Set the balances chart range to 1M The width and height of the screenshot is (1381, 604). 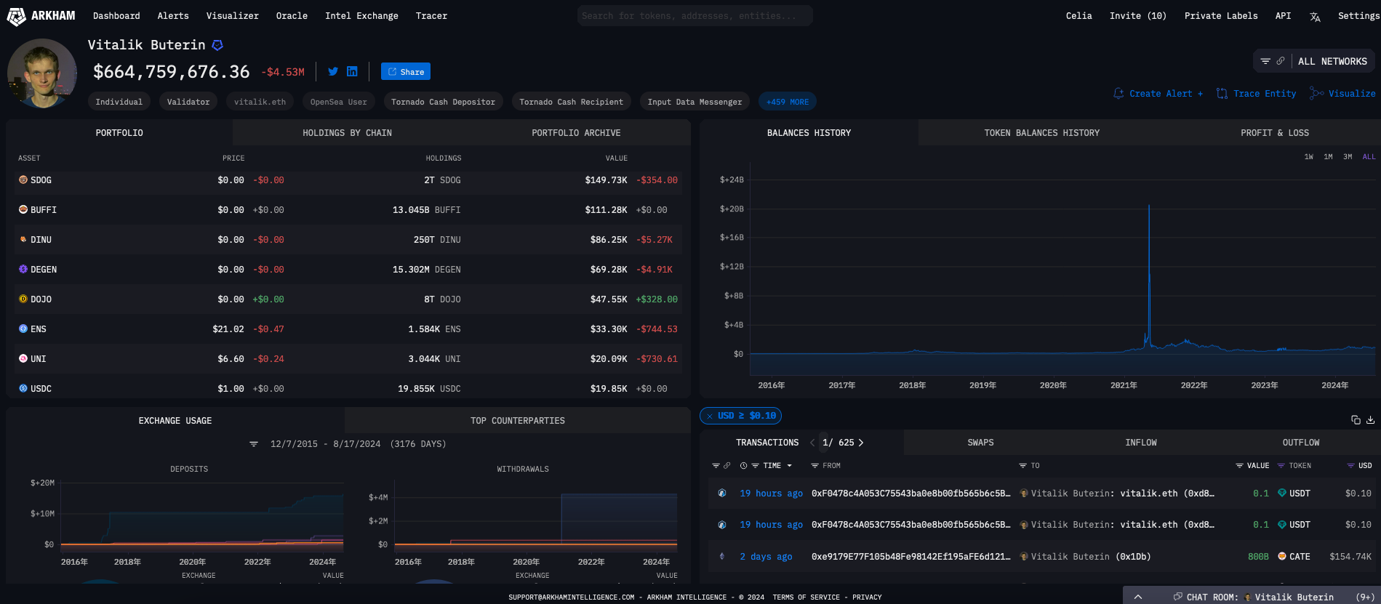[1329, 157]
